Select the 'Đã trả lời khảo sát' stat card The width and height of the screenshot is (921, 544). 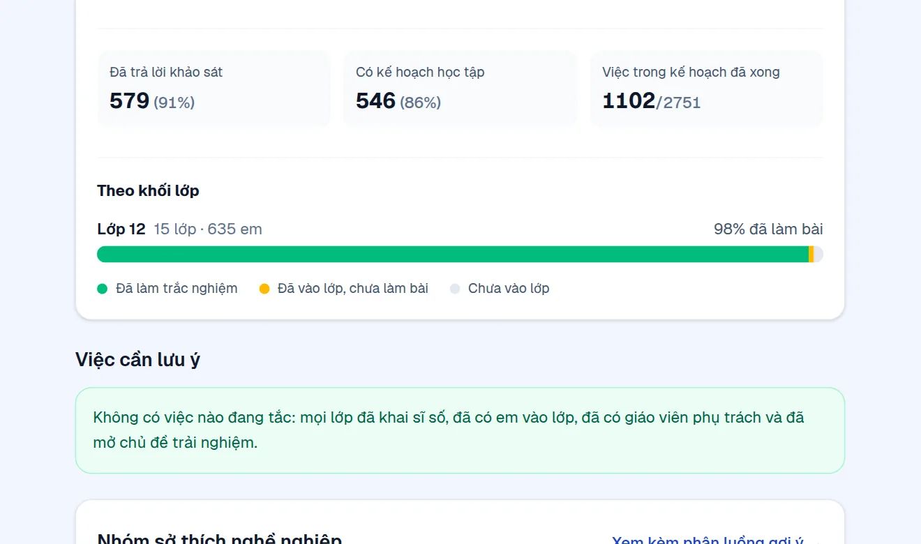coord(214,89)
